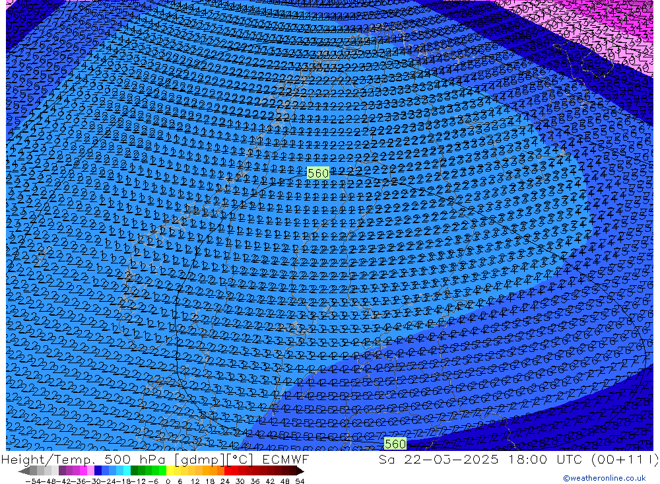Click the [gdmp] unit label in the title

[x=200, y=460]
